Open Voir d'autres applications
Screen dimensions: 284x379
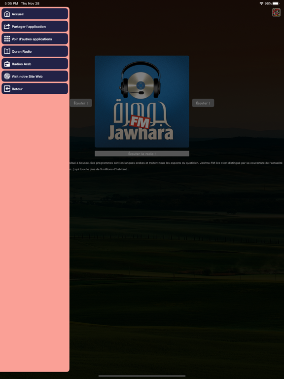click(x=35, y=38)
